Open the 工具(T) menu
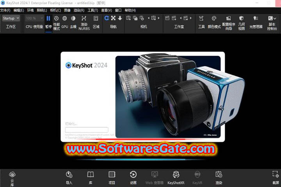Viewport: 281px width, 187px height. pyautogui.click(x=92, y=11)
